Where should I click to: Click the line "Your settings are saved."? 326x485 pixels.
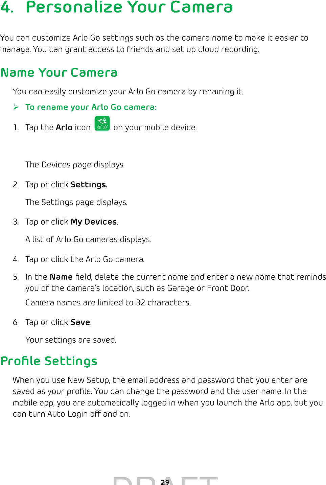(x=71, y=340)
